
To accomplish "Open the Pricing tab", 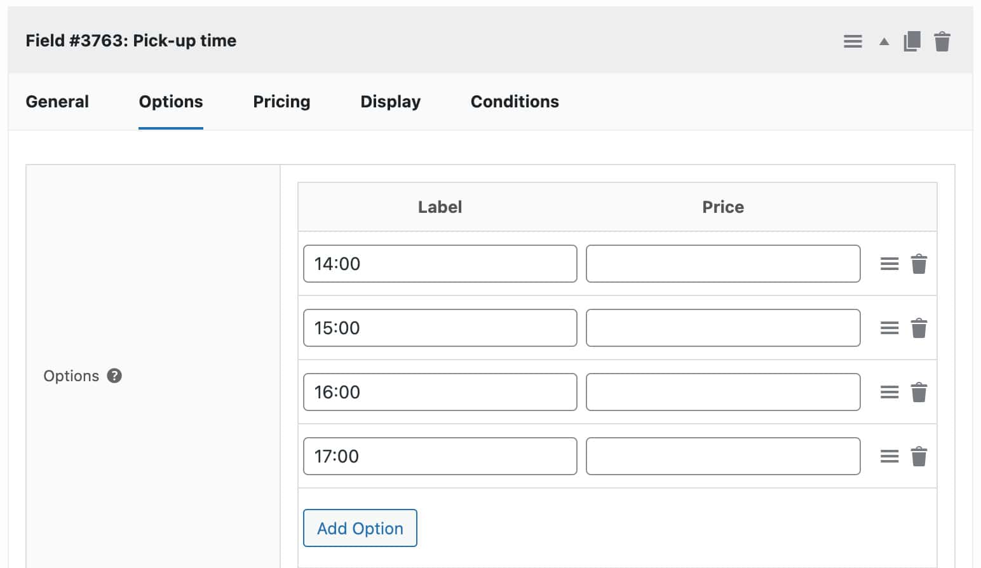I will pos(281,102).
